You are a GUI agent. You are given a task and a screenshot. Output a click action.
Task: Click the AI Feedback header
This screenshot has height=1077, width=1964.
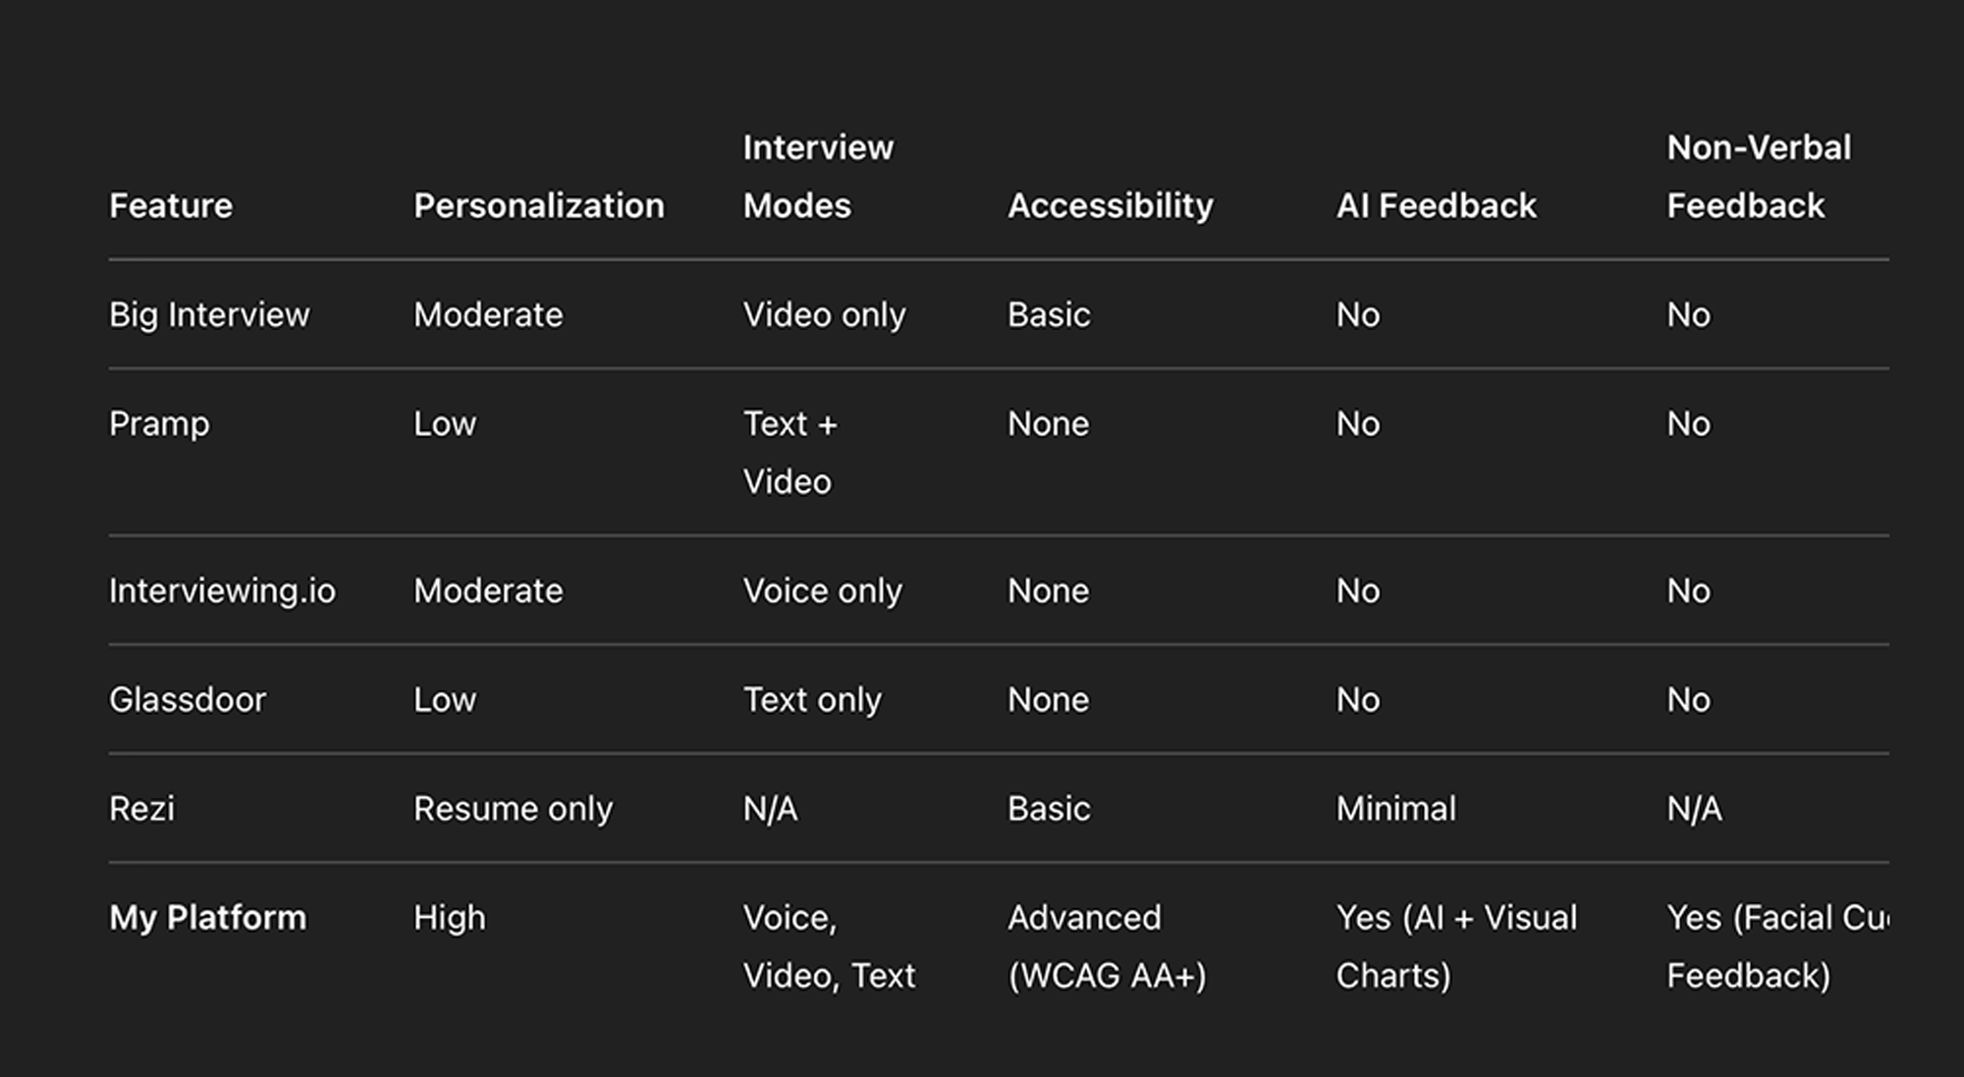tap(1436, 205)
